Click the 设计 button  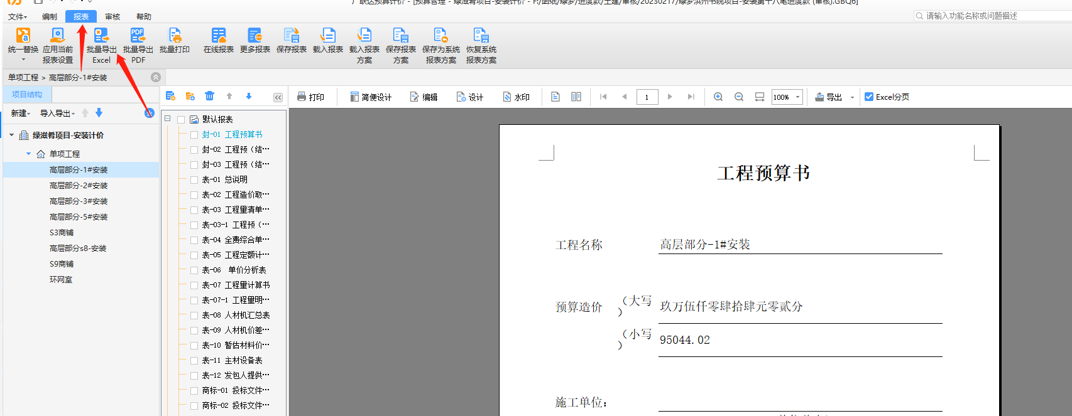point(469,97)
